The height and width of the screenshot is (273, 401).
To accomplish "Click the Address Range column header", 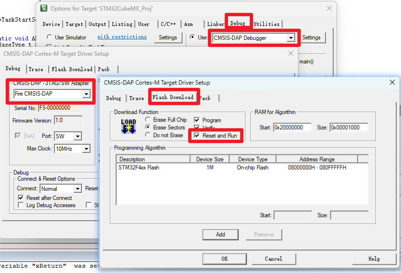I will pos(317,159).
